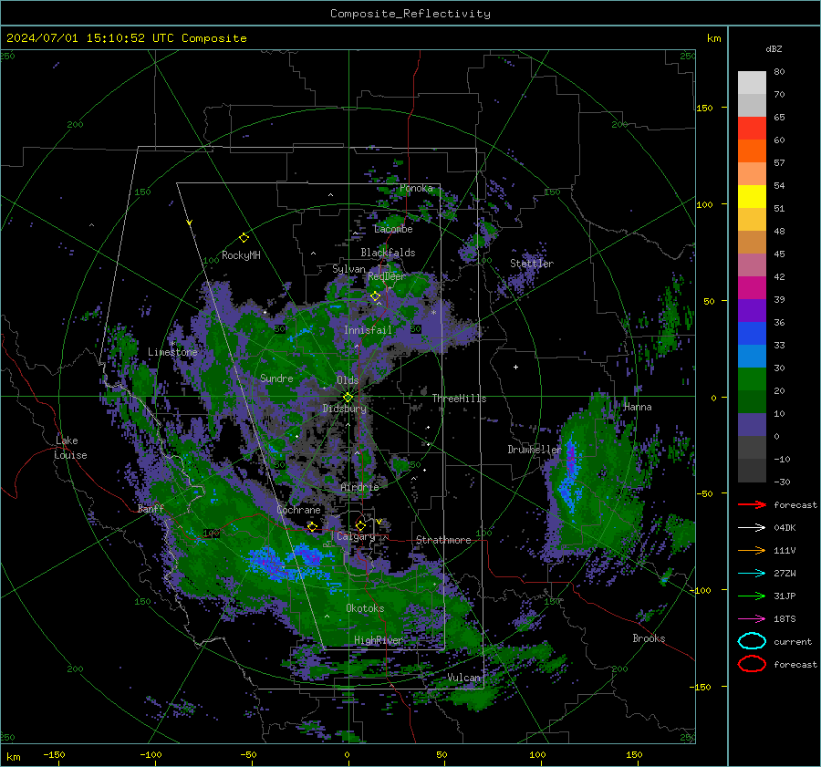This screenshot has height=767, width=821.
Task: Click the RockyMH label
Action: [241, 255]
